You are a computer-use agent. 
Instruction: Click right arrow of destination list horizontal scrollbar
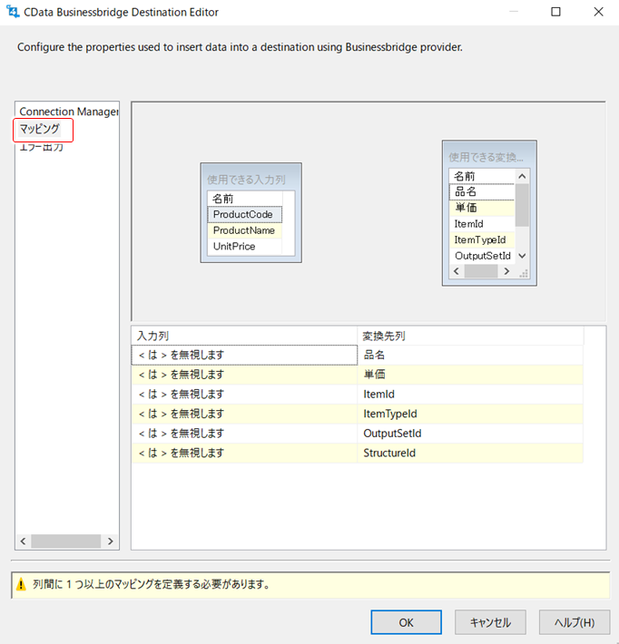(x=506, y=271)
